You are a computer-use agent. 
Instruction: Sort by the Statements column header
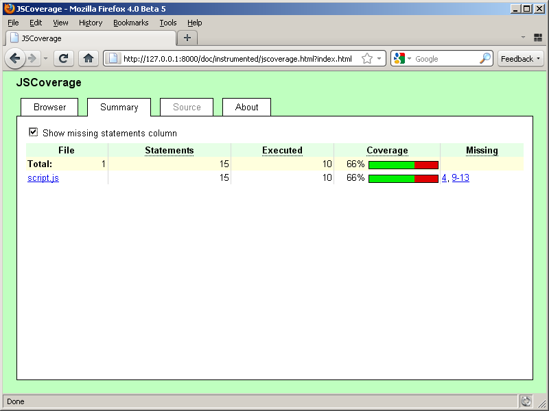click(x=169, y=150)
